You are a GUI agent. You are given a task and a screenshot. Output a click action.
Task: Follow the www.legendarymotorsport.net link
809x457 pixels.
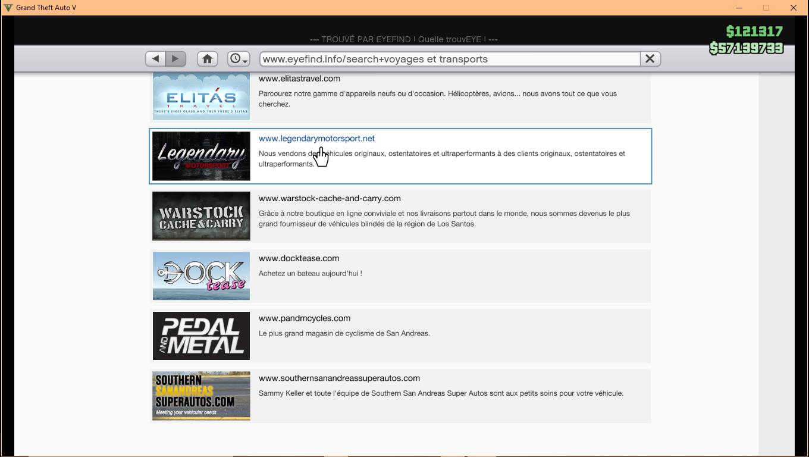316,139
